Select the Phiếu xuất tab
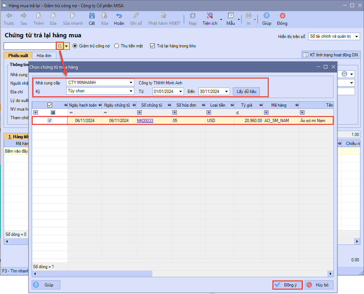Image resolution: width=364 pixels, height=294 pixels. tap(18, 56)
